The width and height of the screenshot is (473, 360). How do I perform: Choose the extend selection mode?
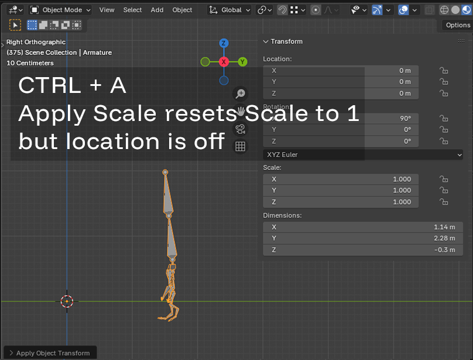point(43,25)
